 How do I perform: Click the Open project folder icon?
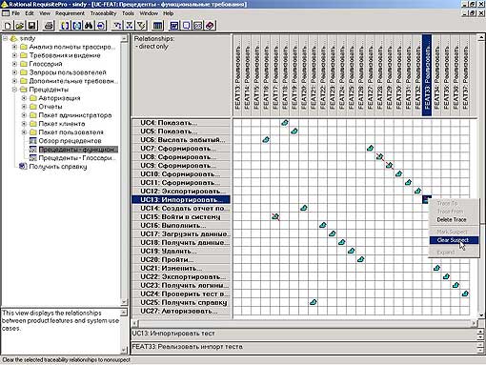coord(20,26)
